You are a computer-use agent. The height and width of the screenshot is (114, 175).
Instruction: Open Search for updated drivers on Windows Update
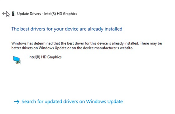pos(68,102)
